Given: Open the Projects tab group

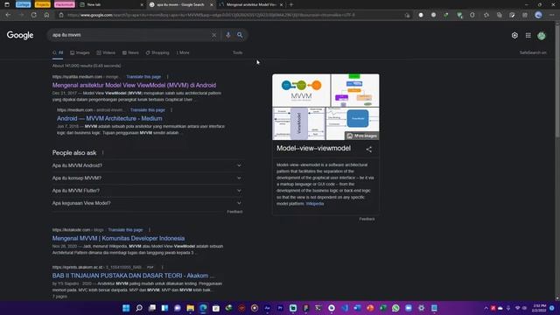Looking at the screenshot, I should click(43, 4).
